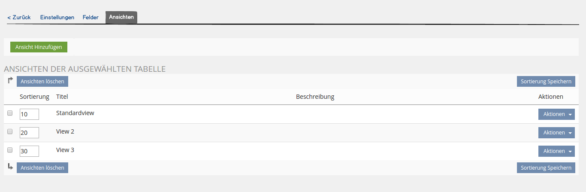Open Aktionen dropdown for Standardview
586x192 pixels.
(x=556, y=114)
